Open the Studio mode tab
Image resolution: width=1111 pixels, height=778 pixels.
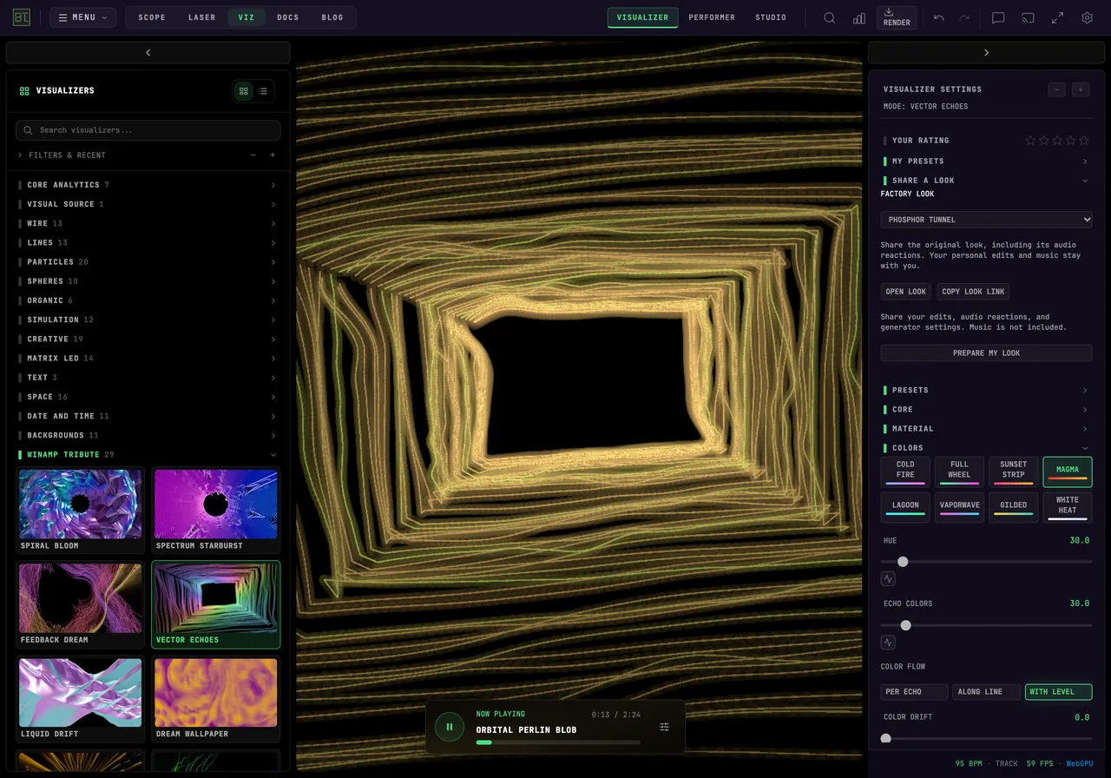771,17
